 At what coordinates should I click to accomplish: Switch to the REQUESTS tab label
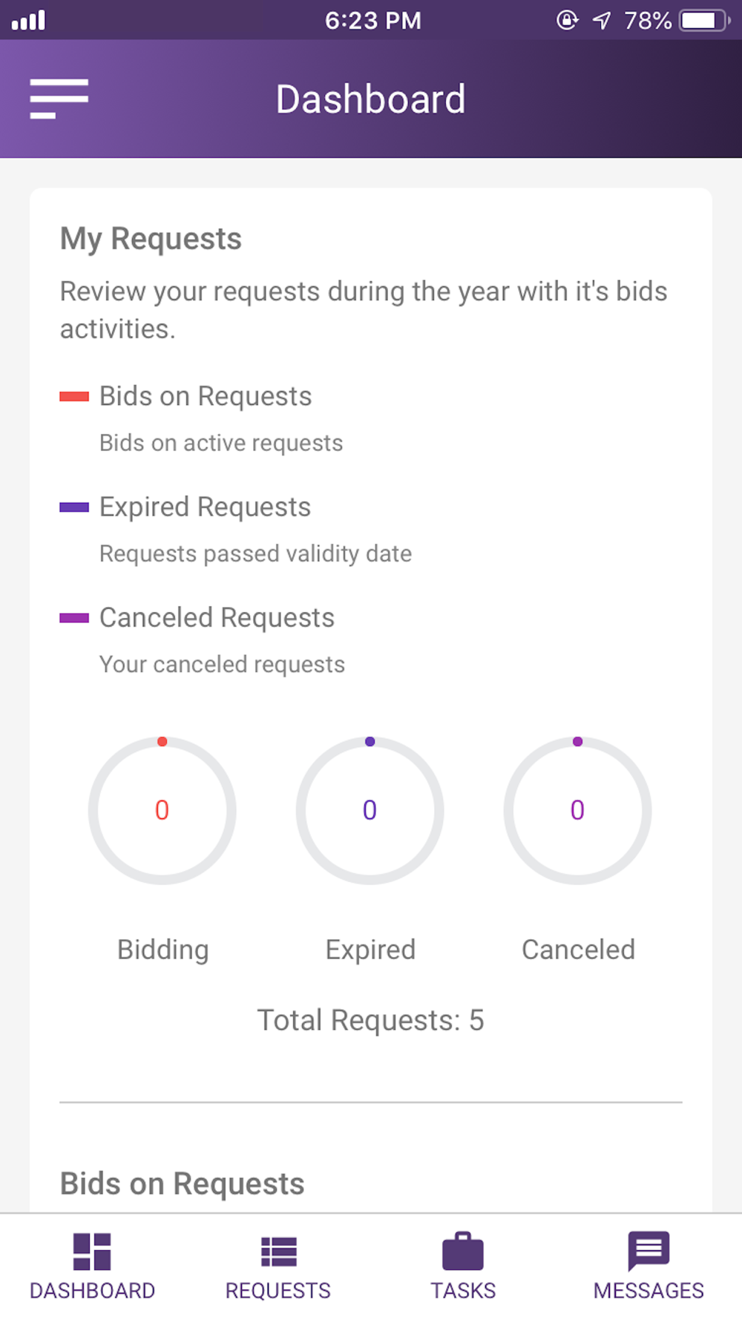tap(278, 1291)
